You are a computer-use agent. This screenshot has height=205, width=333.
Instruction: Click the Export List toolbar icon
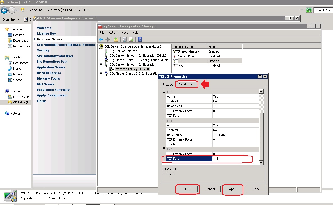131,40
